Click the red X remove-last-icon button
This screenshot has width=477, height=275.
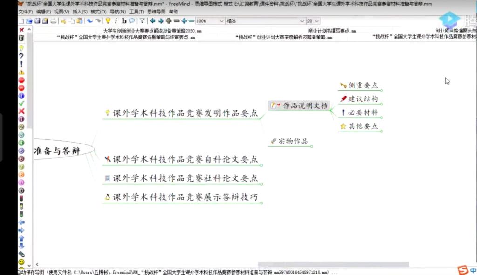point(21,30)
